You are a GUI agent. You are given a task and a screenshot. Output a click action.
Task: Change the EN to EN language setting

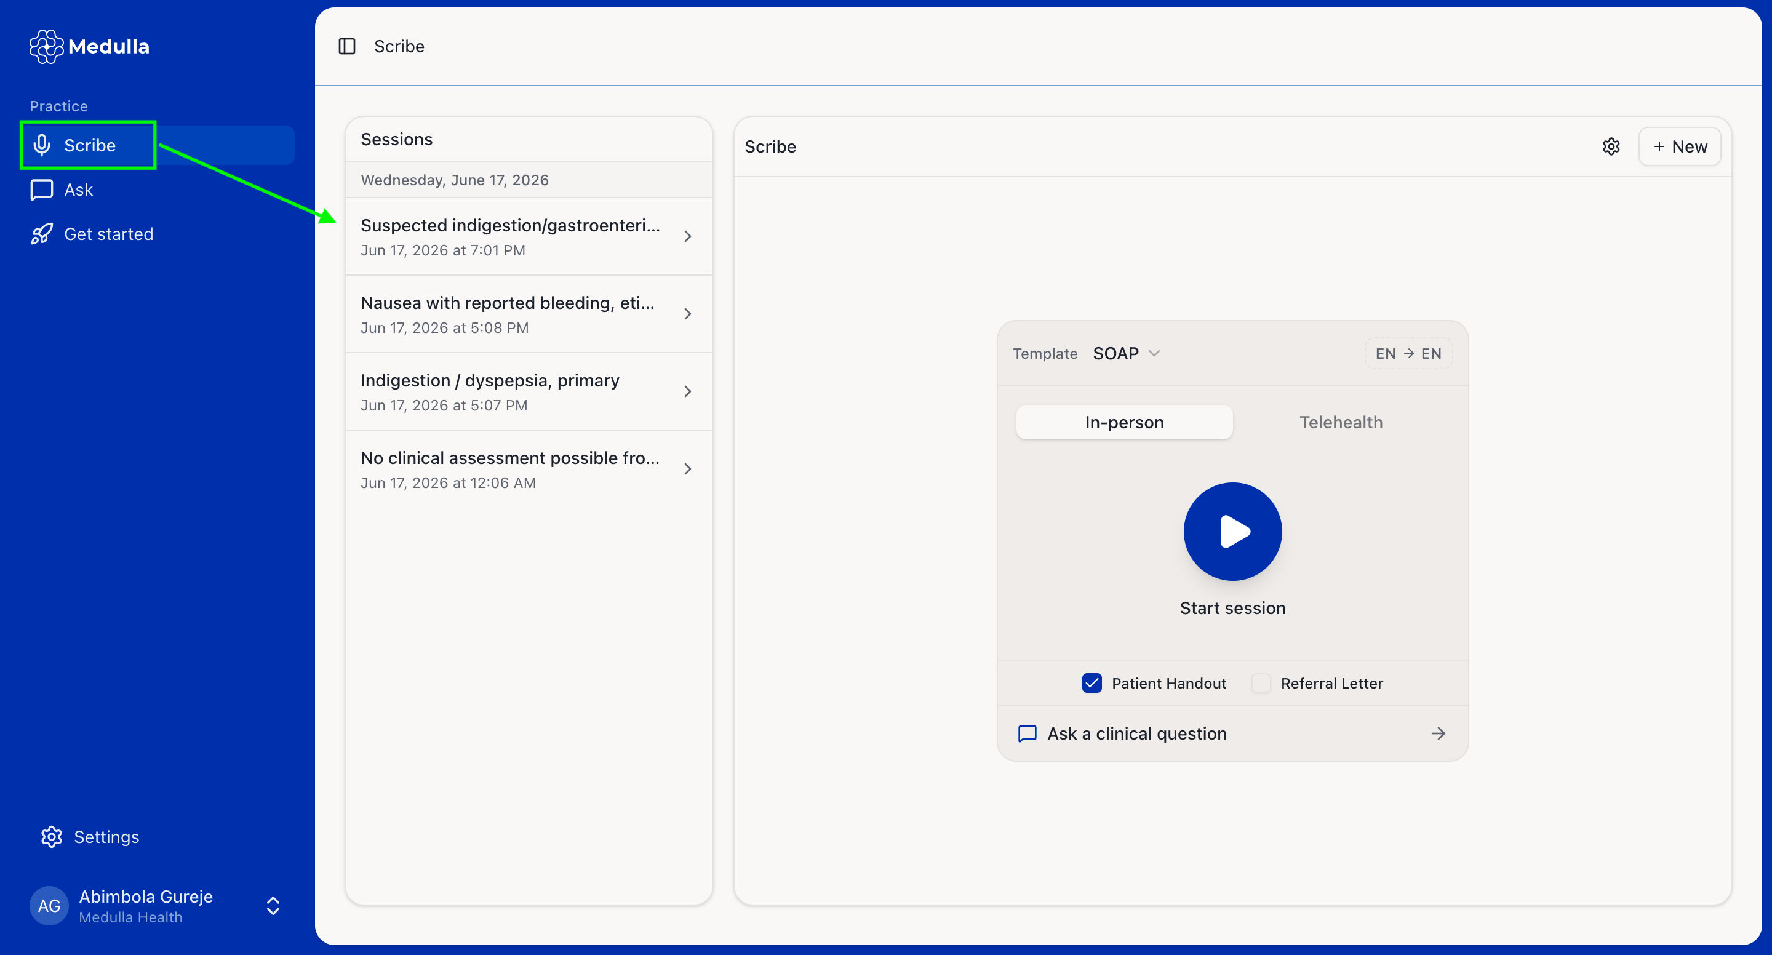tap(1408, 353)
